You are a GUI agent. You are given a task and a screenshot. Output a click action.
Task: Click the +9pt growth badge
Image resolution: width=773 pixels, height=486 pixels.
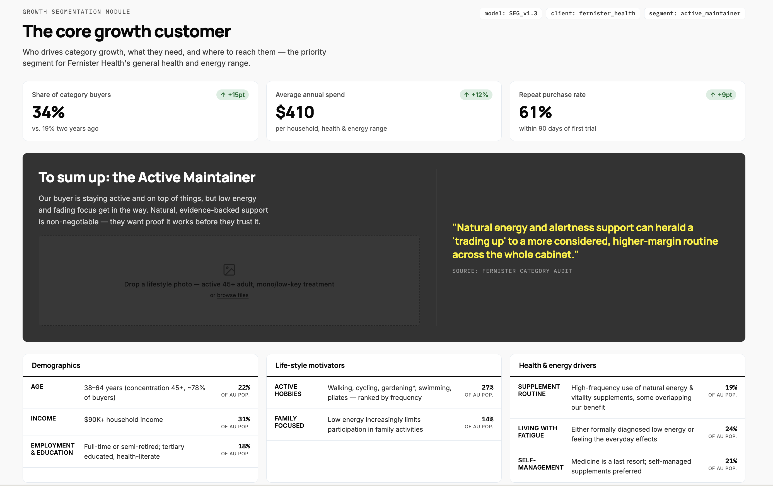pyautogui.click(x=721, y=95)
